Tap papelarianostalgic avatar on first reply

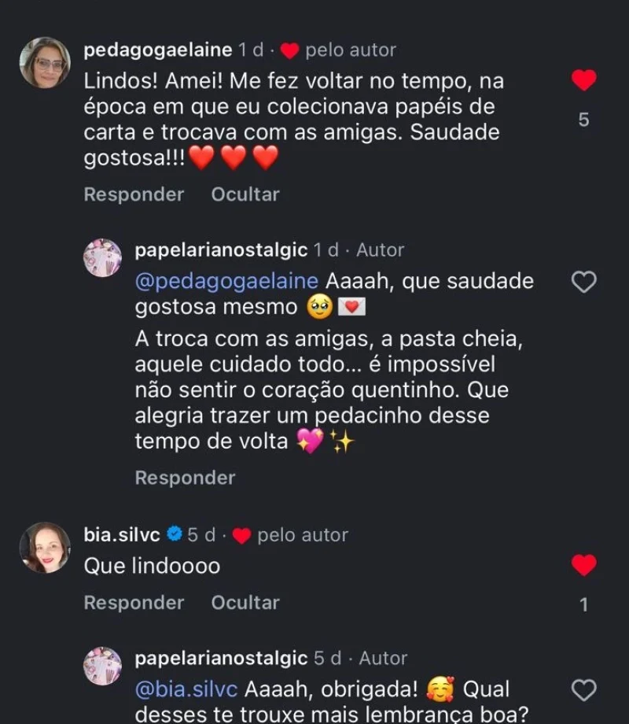(x=103, y=258)
